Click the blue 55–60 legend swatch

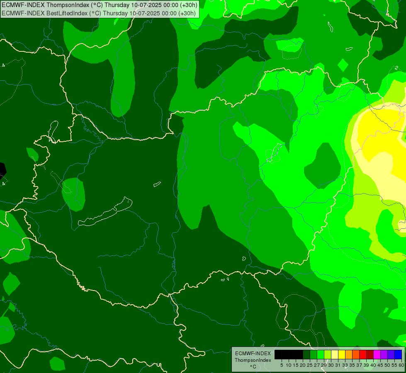tap(398, 354)
